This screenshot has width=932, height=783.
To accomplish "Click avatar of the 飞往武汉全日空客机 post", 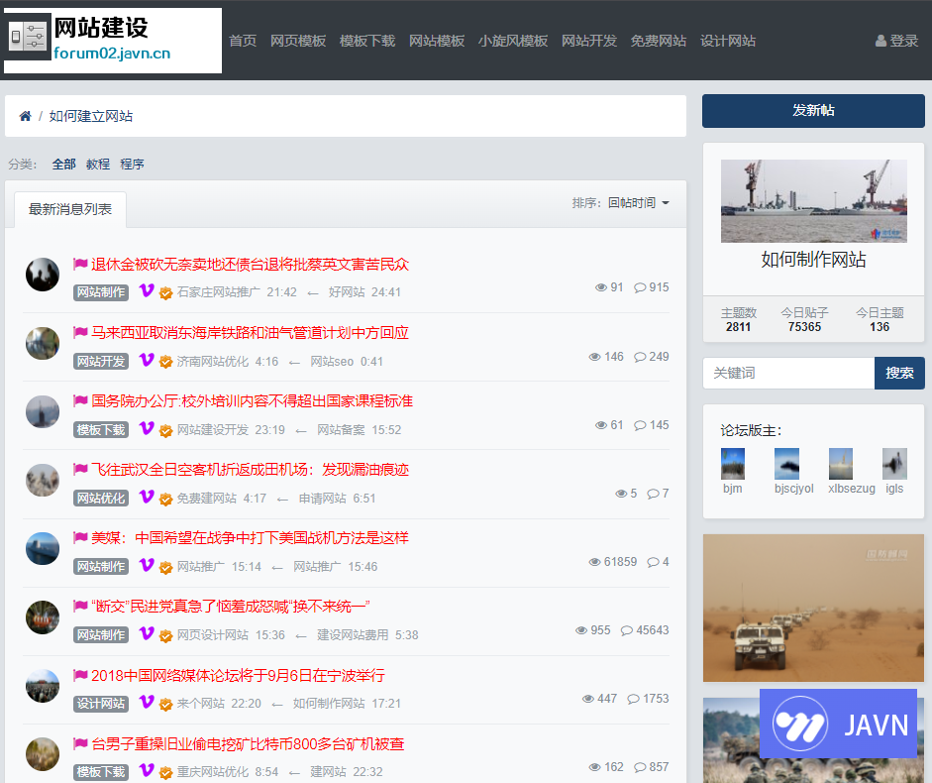I will pyautogui.click(x=43, y=480).
